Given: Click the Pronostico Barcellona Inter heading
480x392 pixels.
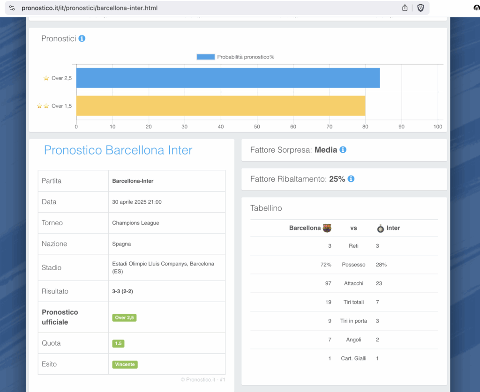Looking at the screenshot, I should click(118, 150).
